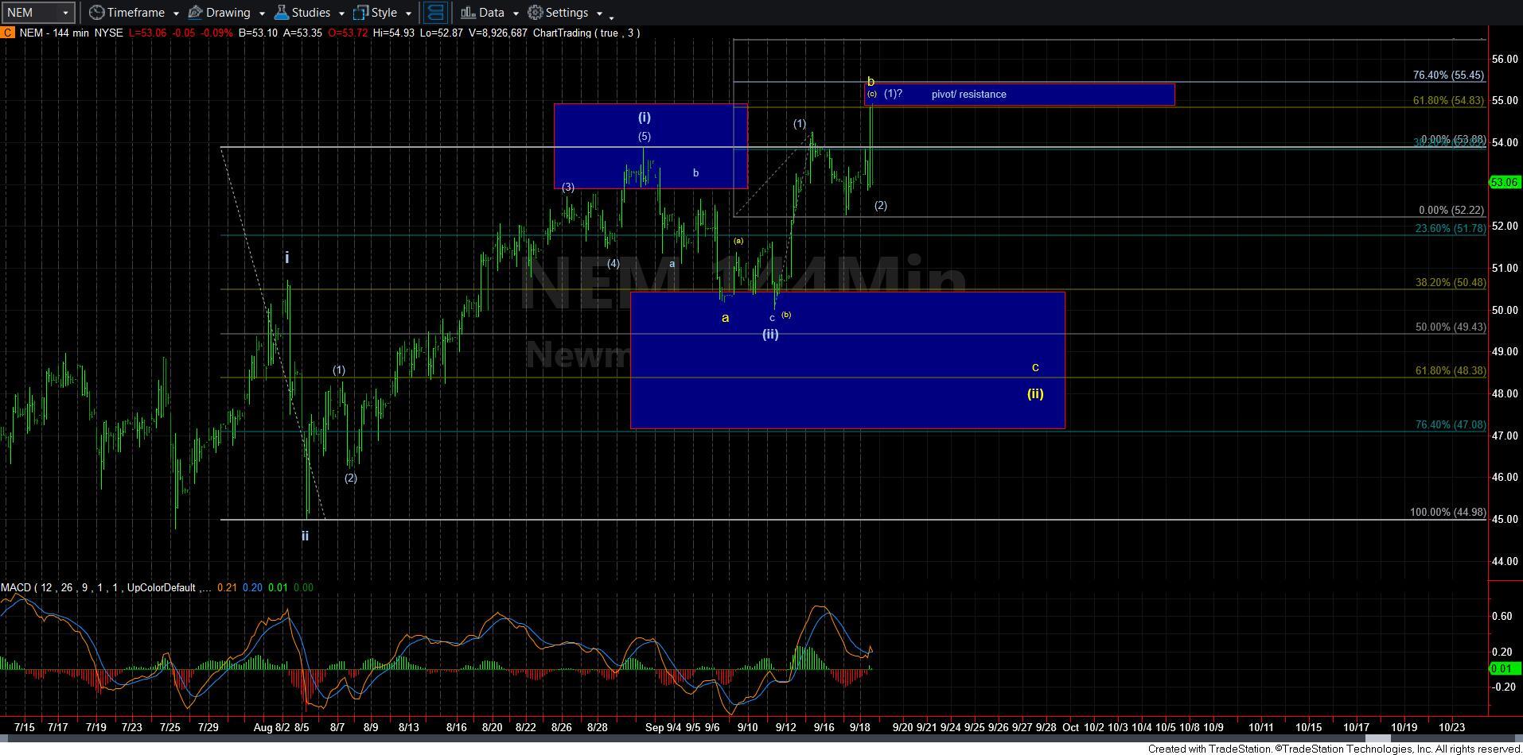This screenshot has height=755, width=1523.
Task: Select the yellow 'a' wave label
Action: click(725, 318)
